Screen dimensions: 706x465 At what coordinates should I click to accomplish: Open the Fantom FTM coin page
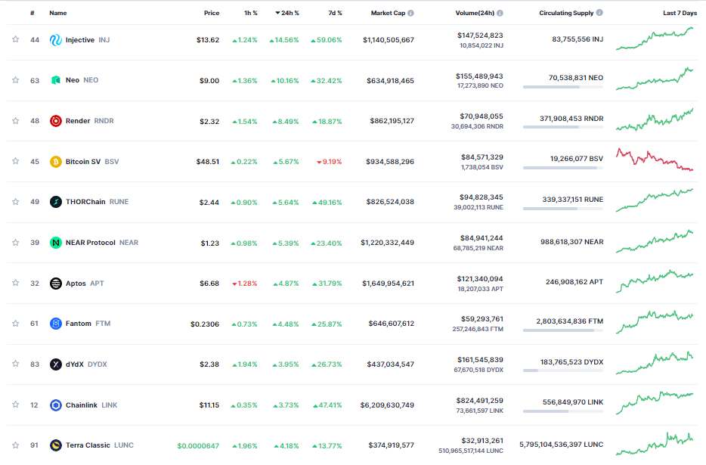pos(88,324)
